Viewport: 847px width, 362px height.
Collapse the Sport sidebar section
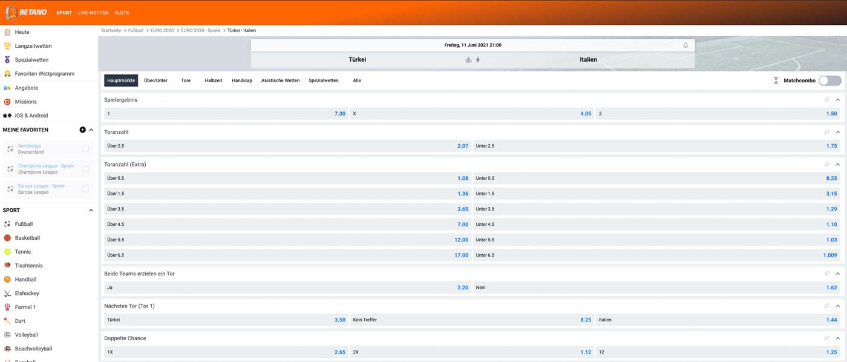coord(91,210)
